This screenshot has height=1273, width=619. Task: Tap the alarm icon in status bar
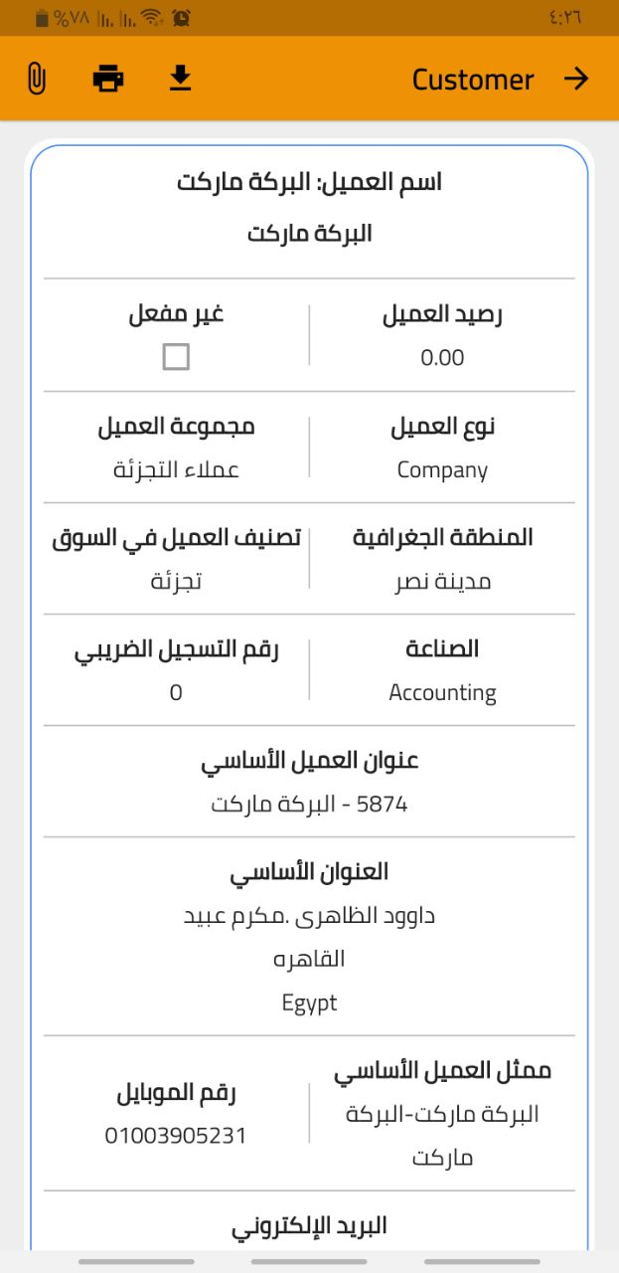pyautogui.click(x=181, y=18)
